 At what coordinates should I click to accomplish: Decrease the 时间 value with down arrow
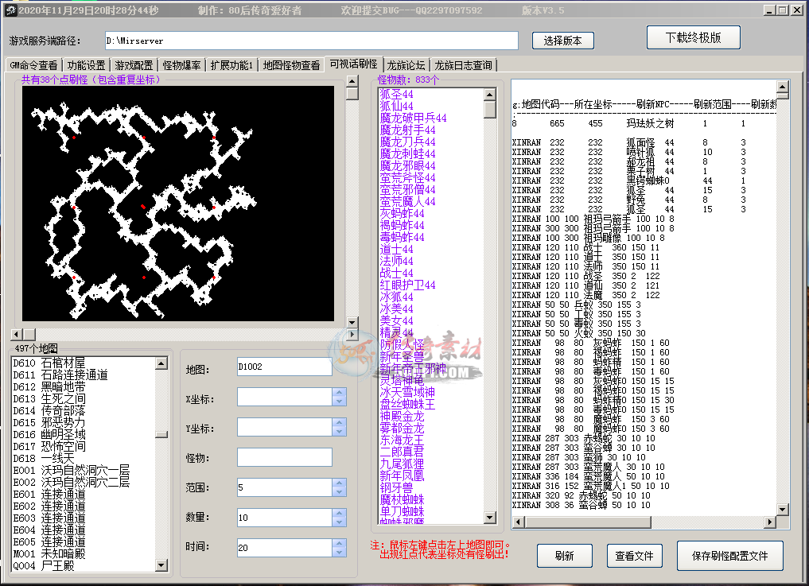pyautogui.click(x=339, y=552)
